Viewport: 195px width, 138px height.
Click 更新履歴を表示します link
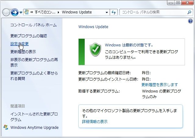pos(160,85)
